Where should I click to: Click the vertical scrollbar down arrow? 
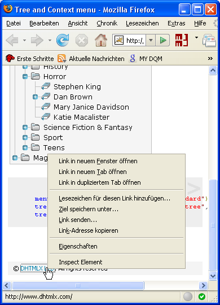[213, 276]
